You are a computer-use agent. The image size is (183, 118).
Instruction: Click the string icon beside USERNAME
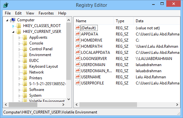click(x=78, y=77)
